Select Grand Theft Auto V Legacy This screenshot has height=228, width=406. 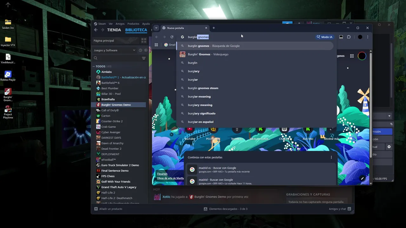click(119, 187)
